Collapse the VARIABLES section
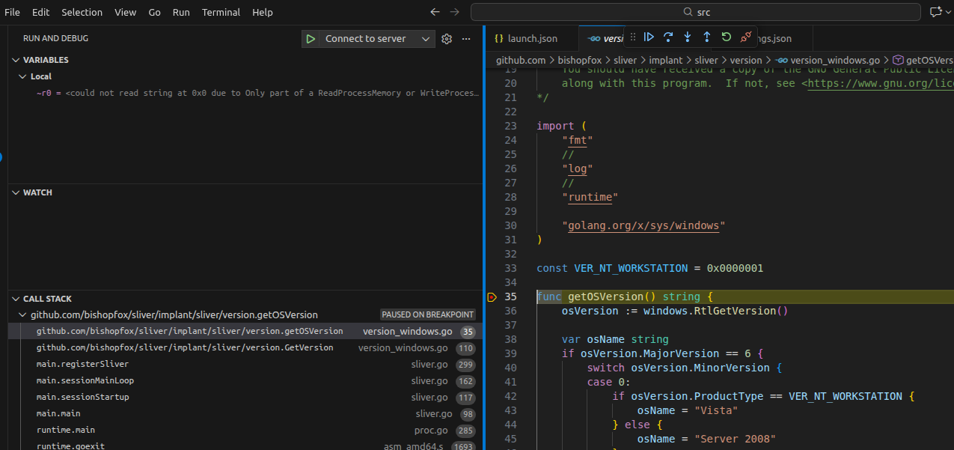 (x=16, y=60)
